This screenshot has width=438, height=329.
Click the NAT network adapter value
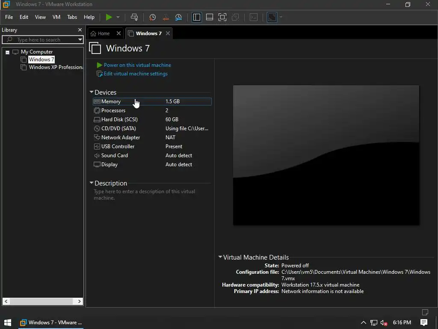170,138
